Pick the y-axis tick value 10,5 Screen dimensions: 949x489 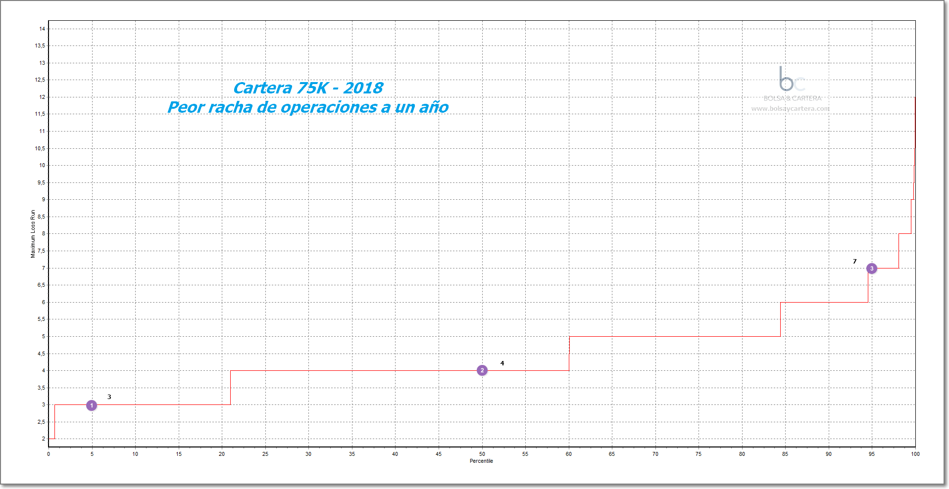click(40, 148)
